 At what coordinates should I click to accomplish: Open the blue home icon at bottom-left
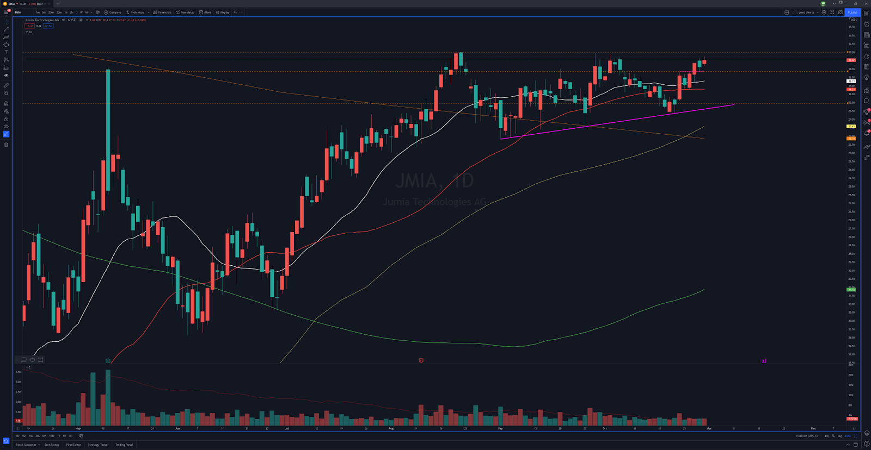[x=6, y=441]
